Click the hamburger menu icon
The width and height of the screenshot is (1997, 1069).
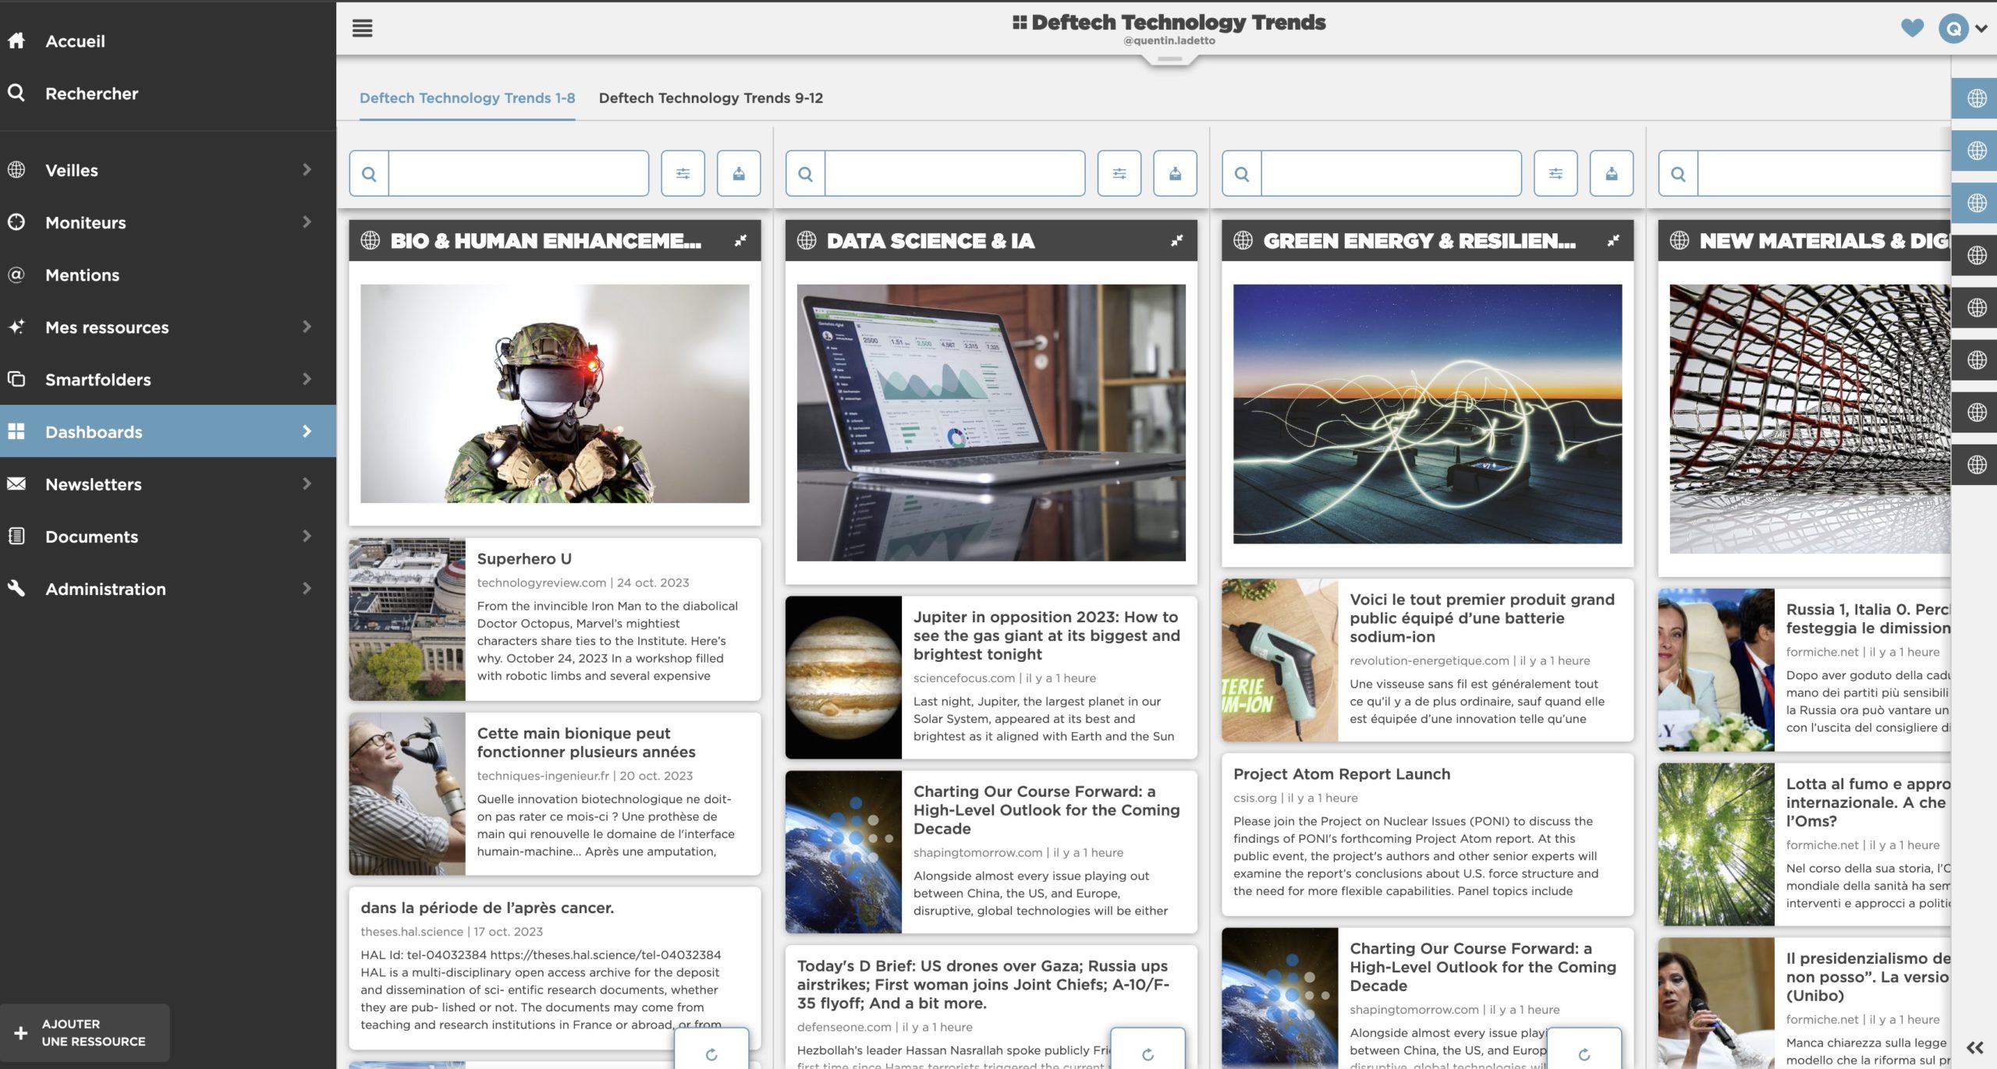point(362,29)
